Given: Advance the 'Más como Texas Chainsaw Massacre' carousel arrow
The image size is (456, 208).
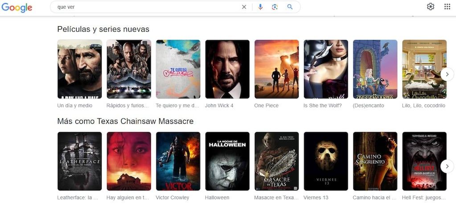Looking at the screenshot, I should pos(447,167).
